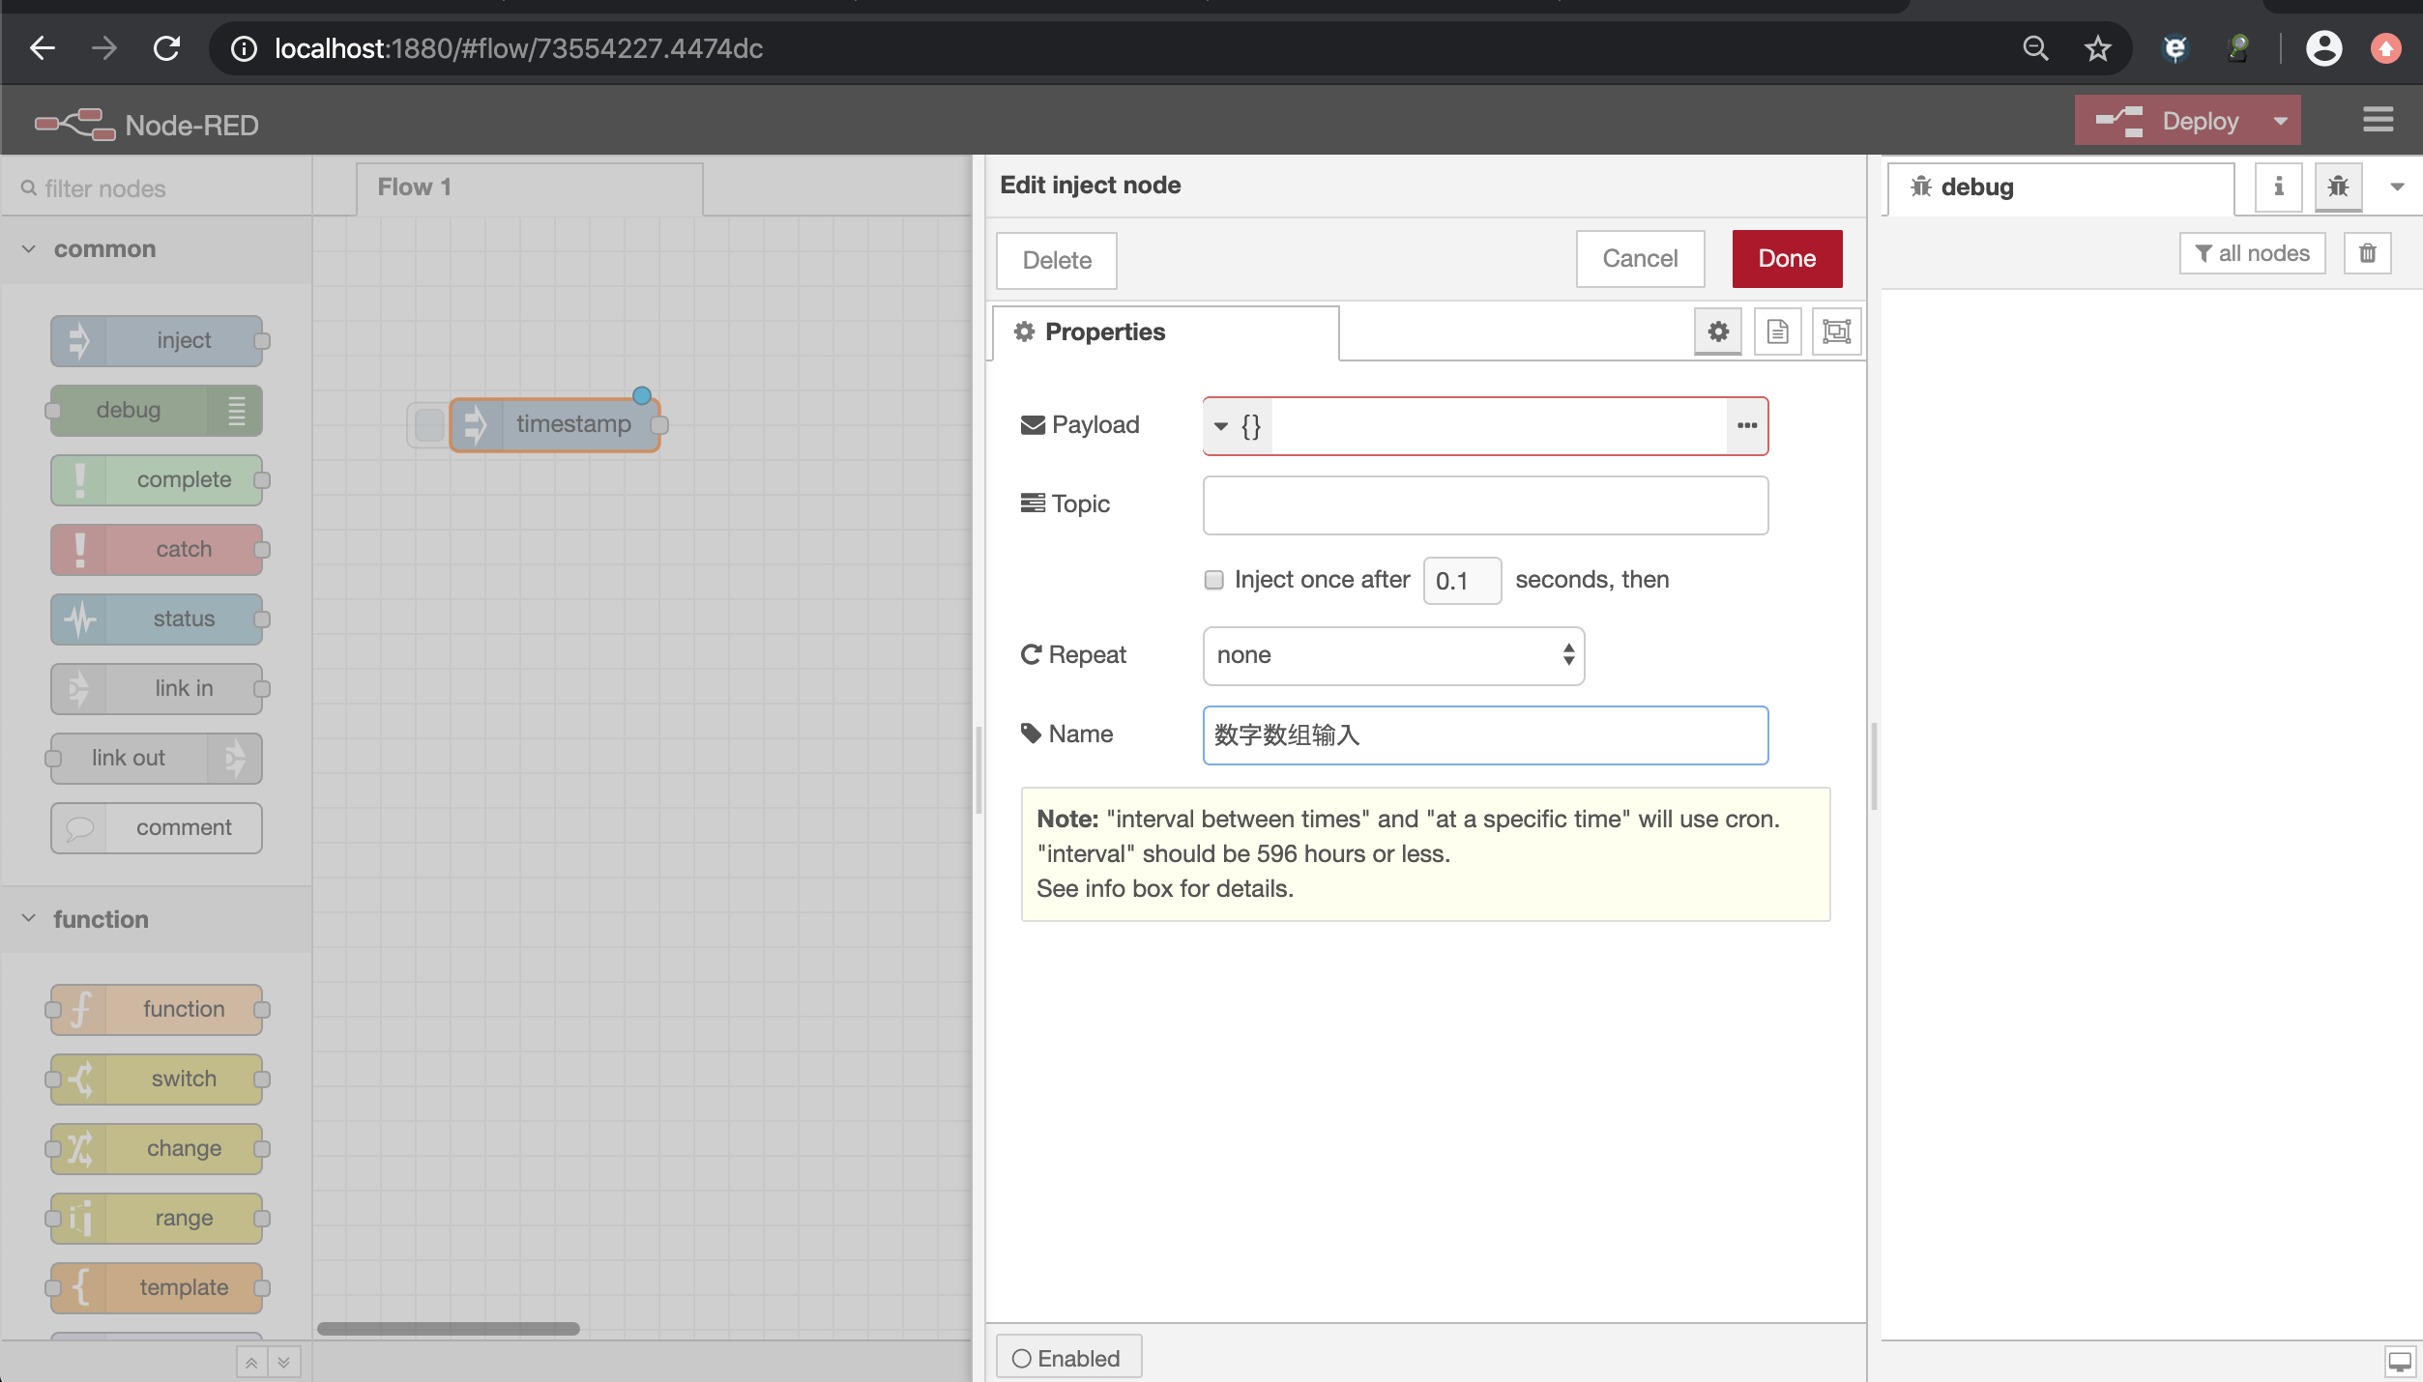
Task: Open the Deploy options dropdown arrow
Action: pos(2281,121)
